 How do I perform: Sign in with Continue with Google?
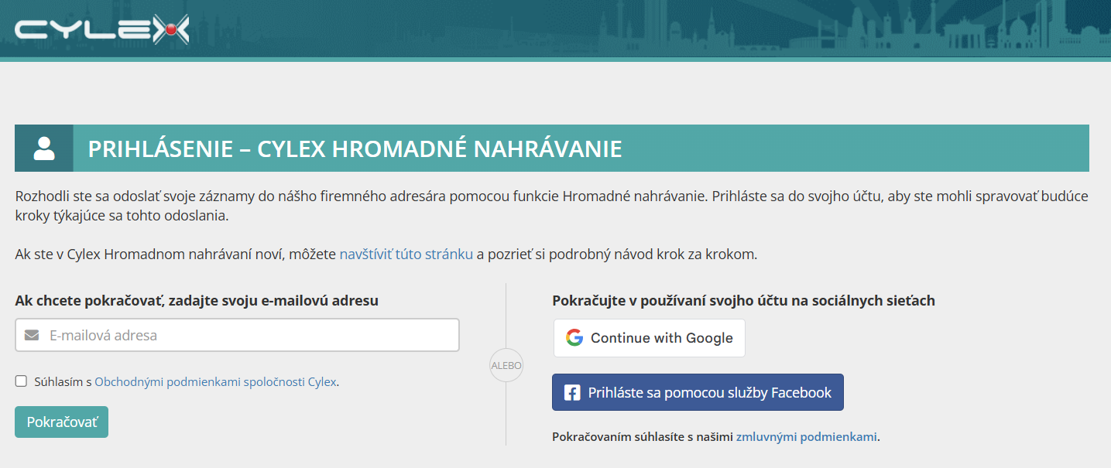coord(649,338)
